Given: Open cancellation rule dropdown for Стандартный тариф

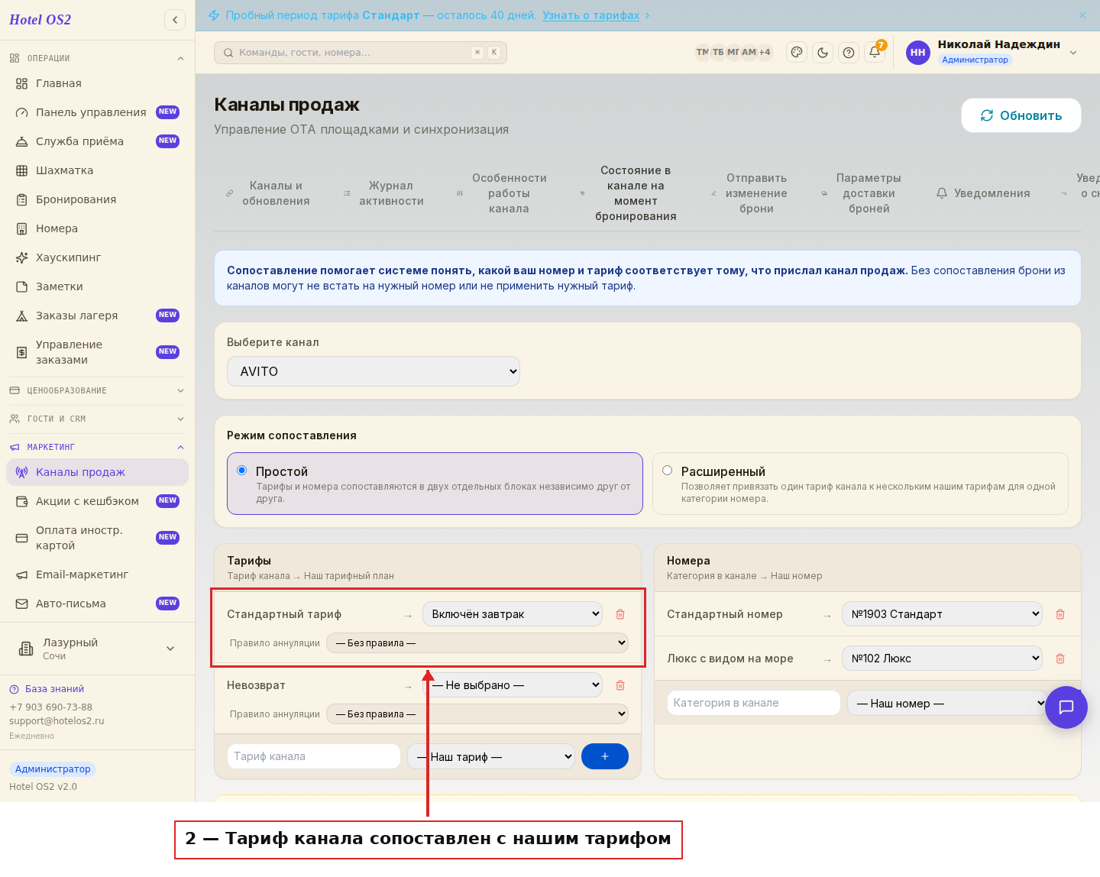Looking at the screenshot, I should 477,643.
